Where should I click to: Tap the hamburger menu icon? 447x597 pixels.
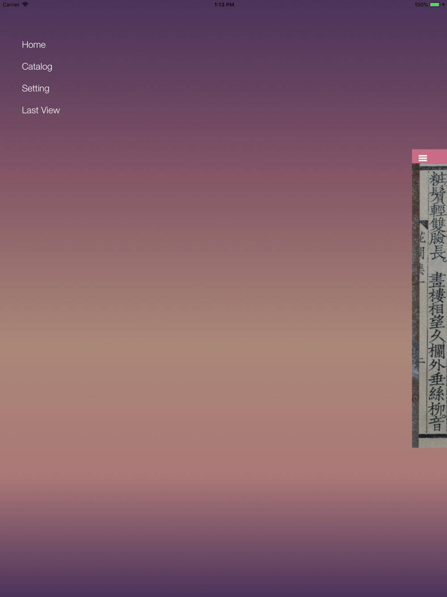point(423,158)
